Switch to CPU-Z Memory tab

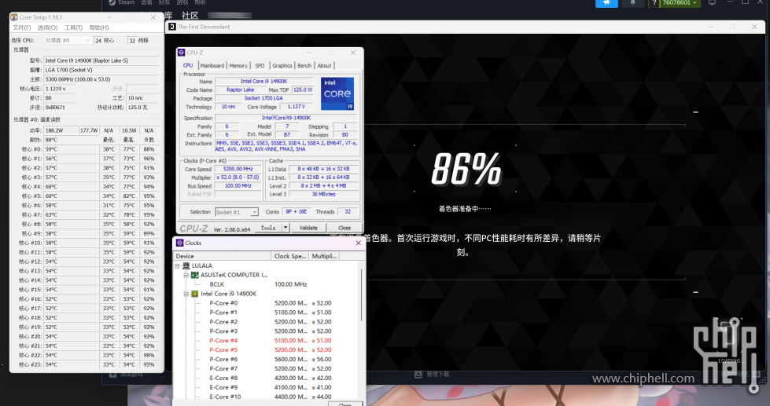238,66
